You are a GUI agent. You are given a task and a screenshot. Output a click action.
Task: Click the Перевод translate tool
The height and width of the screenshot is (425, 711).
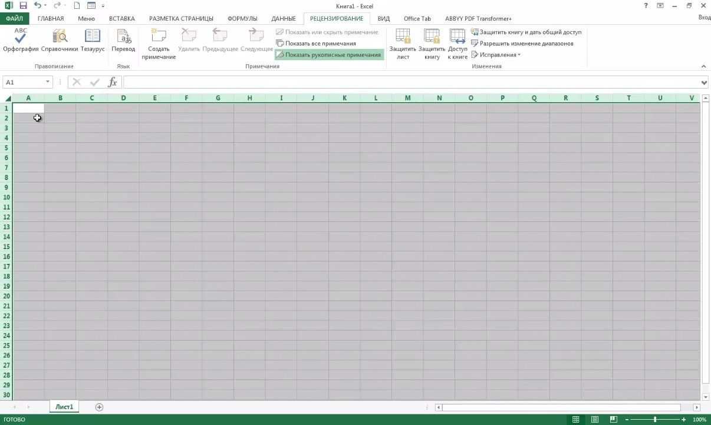[123, 40]
